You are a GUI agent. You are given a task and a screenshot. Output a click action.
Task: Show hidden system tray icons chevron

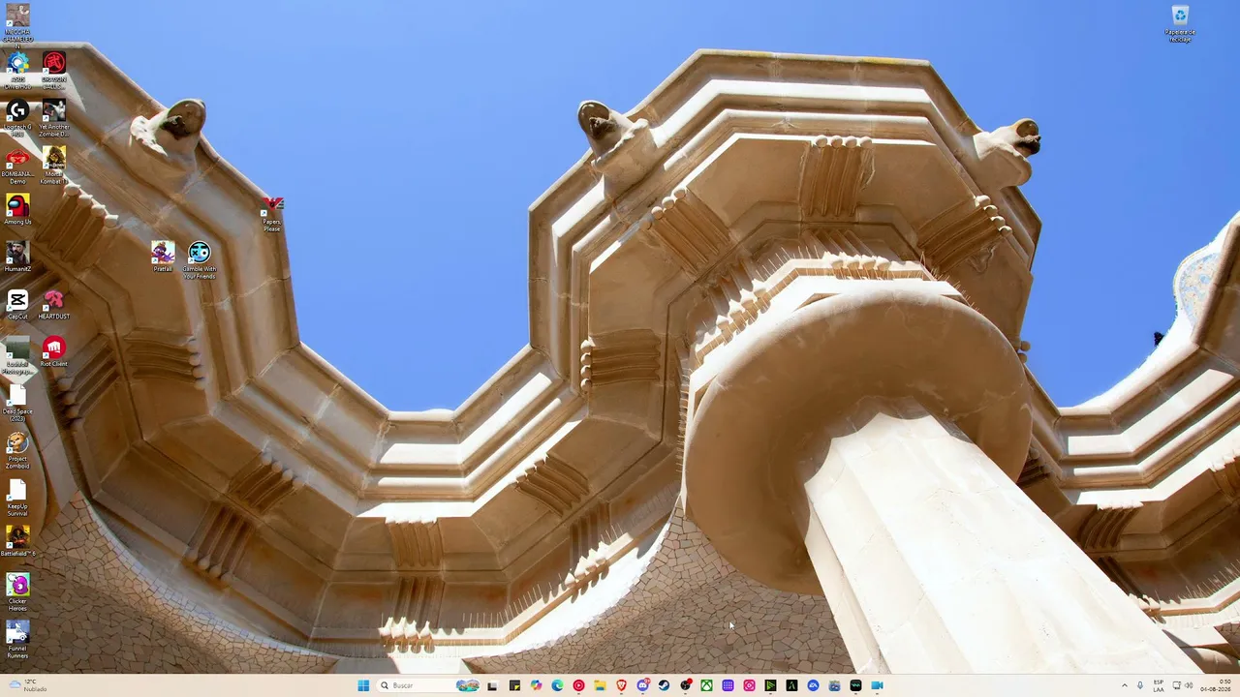click(x=1125, y=685)
